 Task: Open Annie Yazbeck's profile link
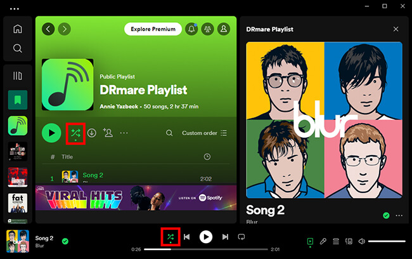pyautogui.click(x=119, y=107)
